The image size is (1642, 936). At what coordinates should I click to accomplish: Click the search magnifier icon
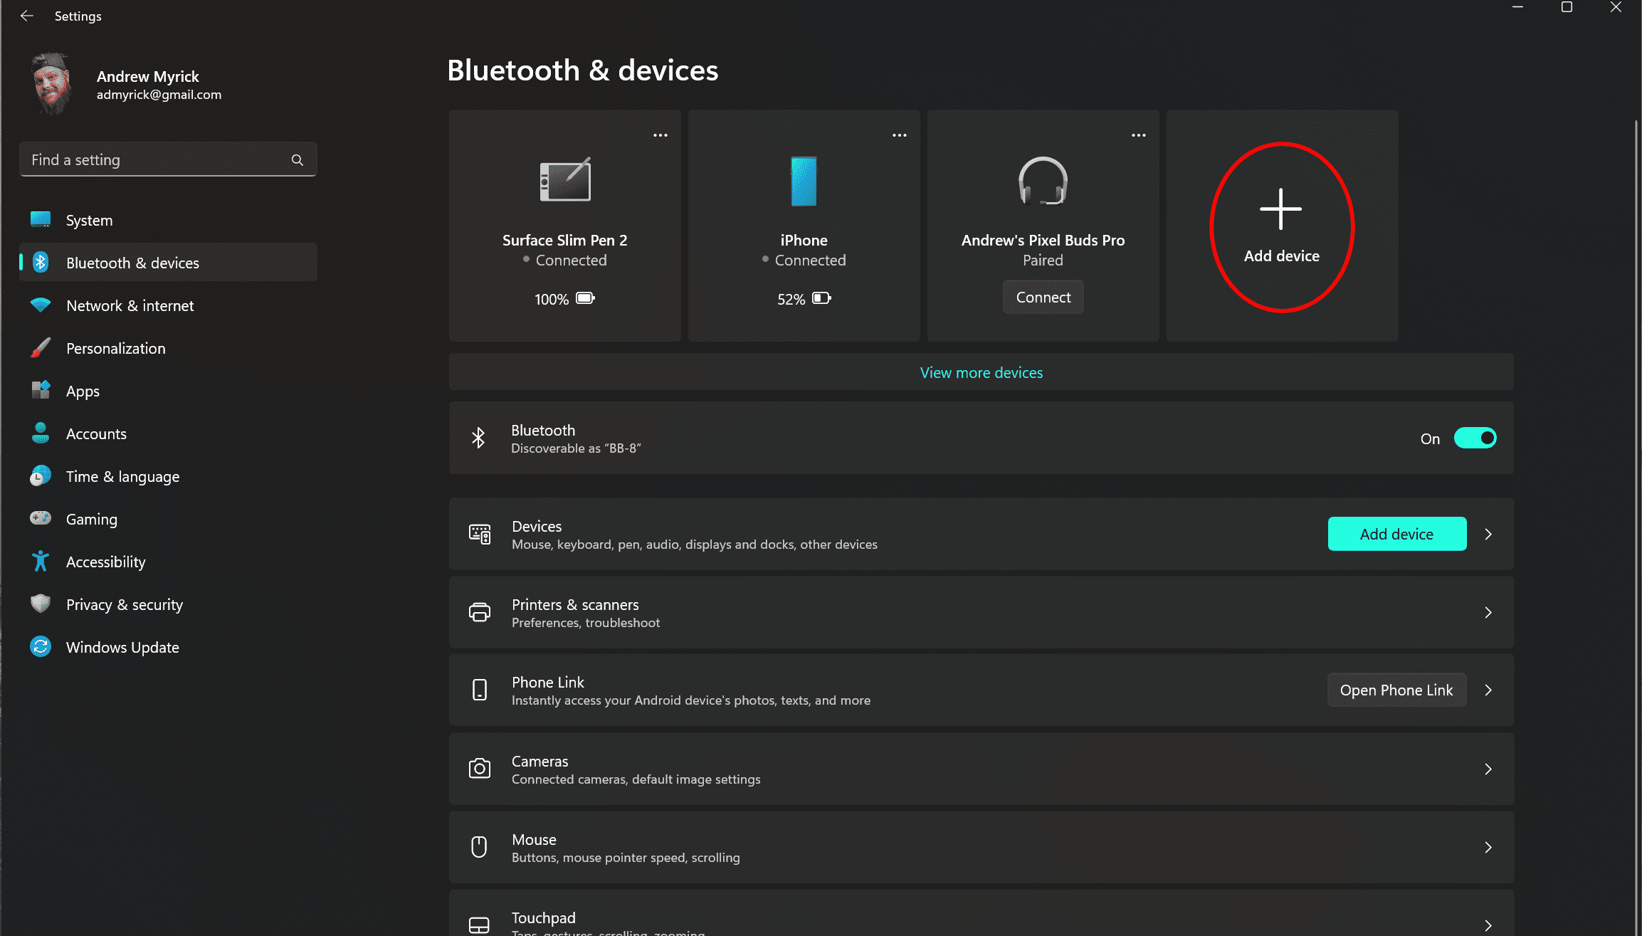coord(298,160)
